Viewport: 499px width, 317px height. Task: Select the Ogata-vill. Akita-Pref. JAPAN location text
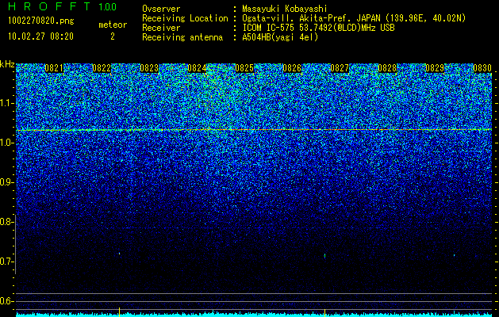coord(354,18)
